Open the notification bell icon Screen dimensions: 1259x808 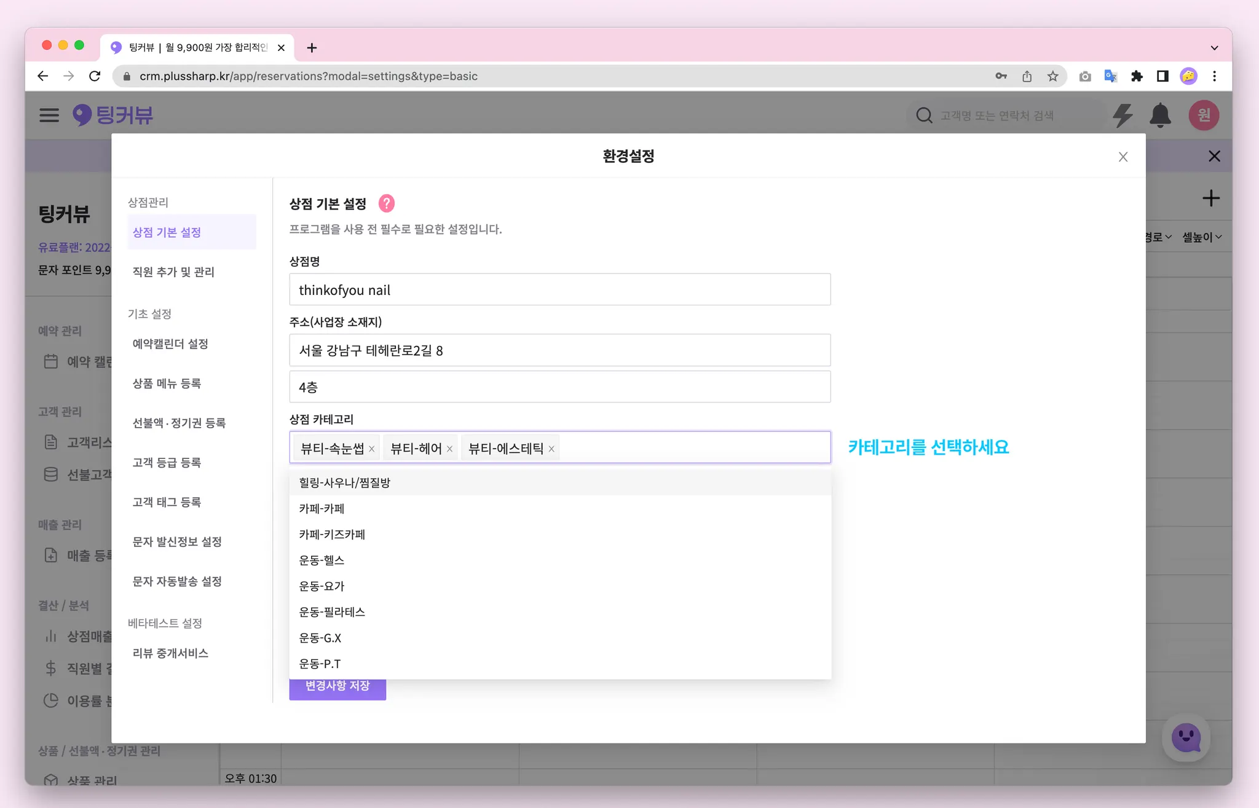click(1160, 116)
